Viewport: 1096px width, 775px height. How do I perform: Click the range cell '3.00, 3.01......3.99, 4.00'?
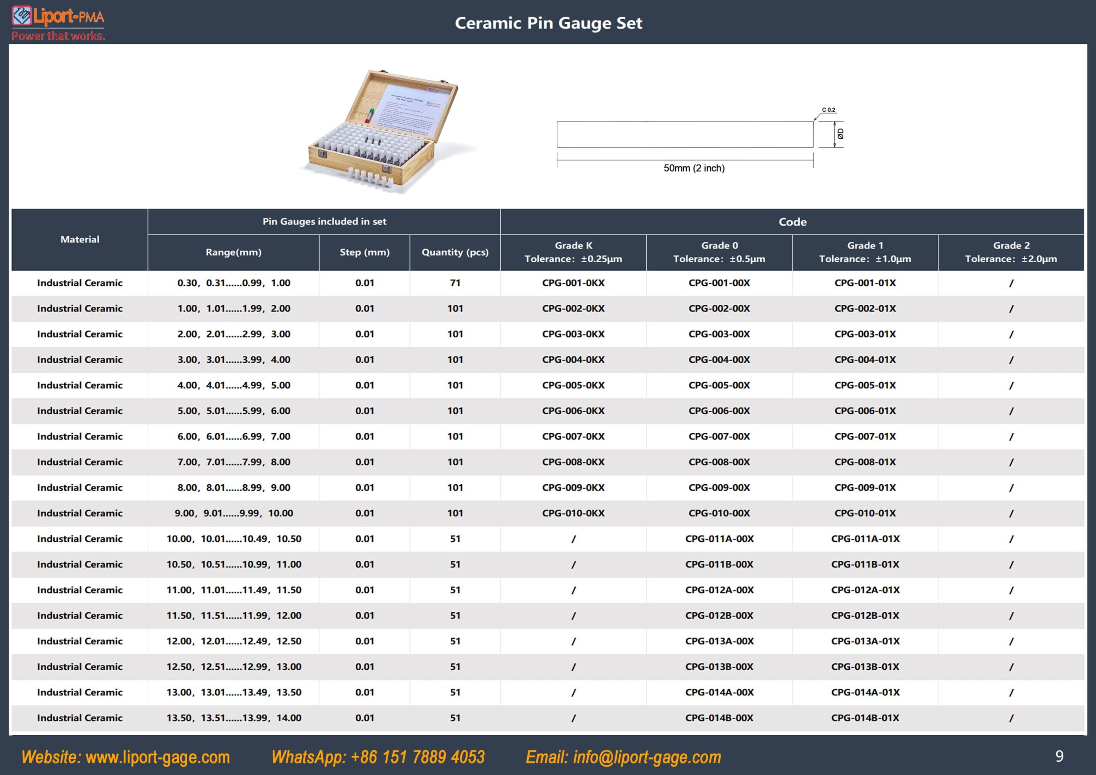click(x=233, y=360)
